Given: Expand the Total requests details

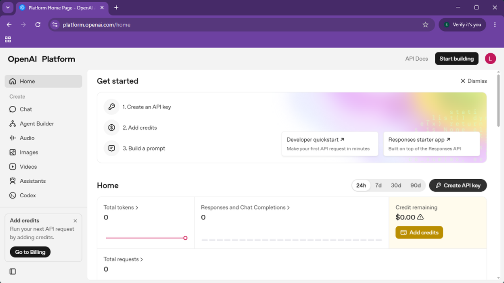Looking at the screenshot, I should pyautogui.click(x=123, y=259).
